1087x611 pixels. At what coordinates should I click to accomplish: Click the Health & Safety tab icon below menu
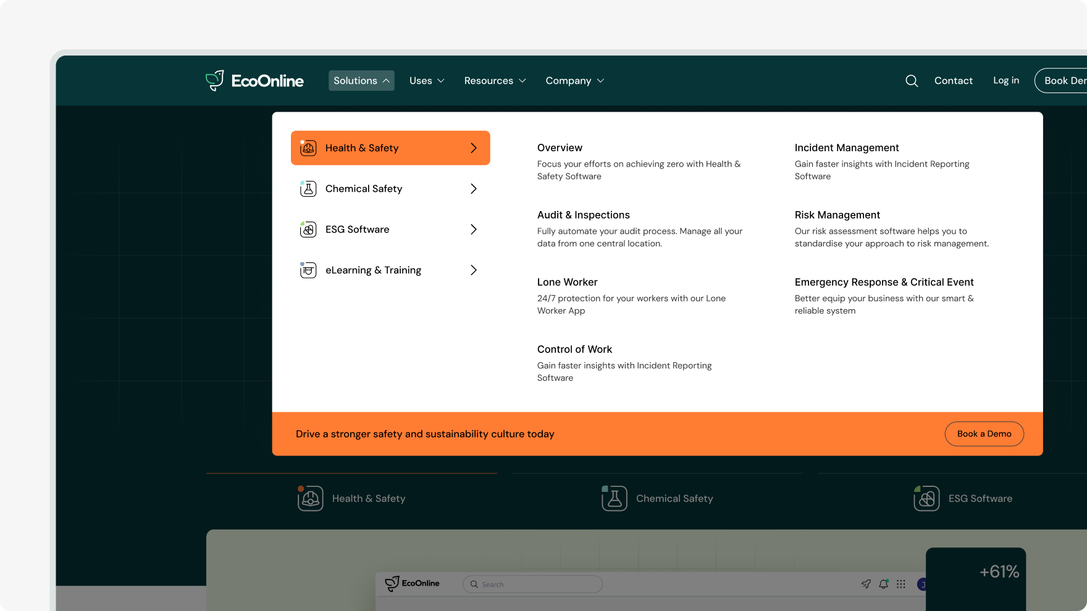pyautogui.click(x=310, y=498)
